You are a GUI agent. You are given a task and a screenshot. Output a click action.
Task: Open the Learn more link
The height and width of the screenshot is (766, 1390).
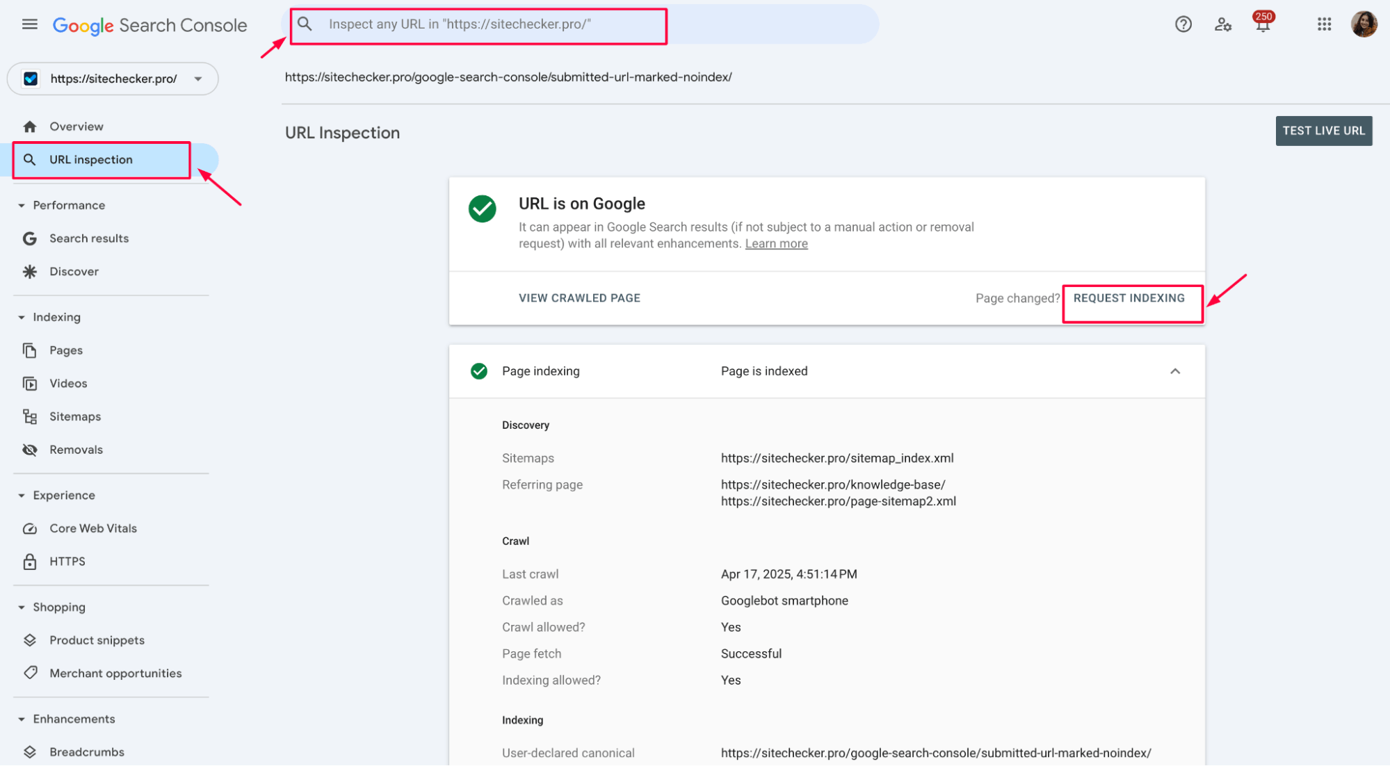click(776, 244)
